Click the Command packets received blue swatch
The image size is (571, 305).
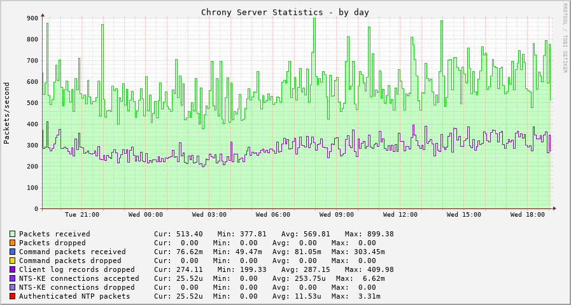[x=13, y=252]
